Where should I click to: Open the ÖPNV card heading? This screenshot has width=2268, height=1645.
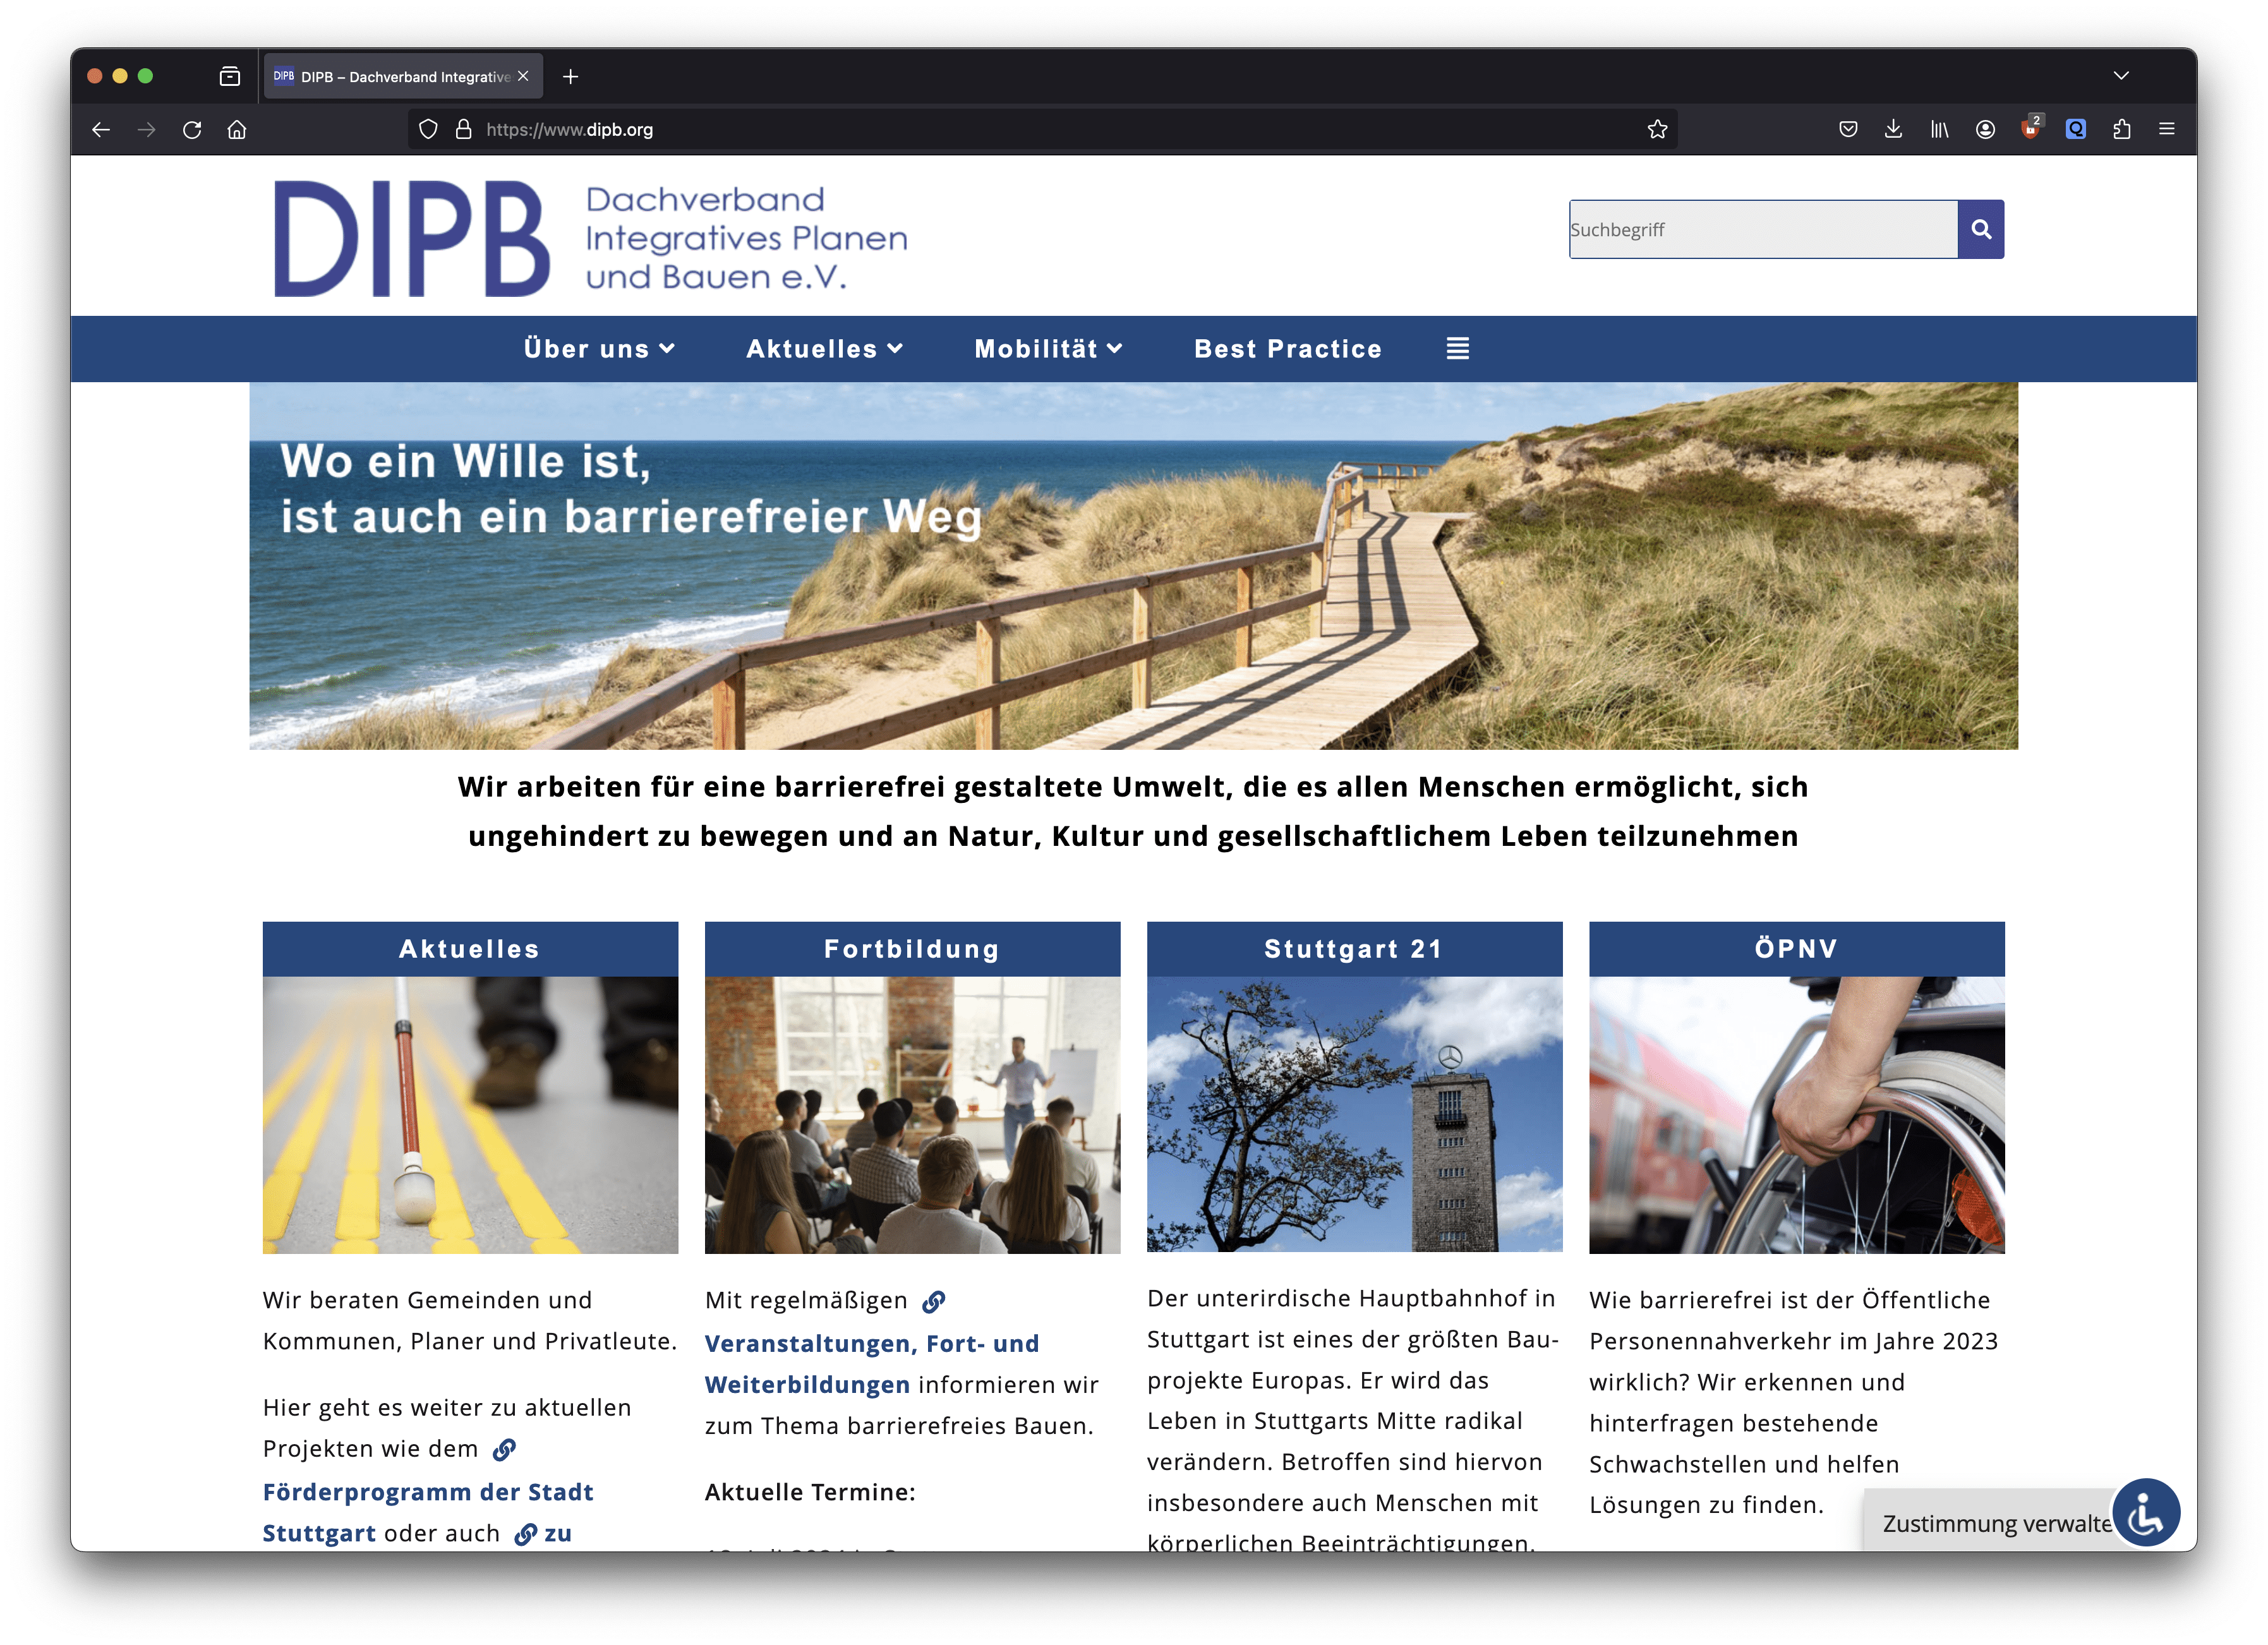[x=1796, y=948]
